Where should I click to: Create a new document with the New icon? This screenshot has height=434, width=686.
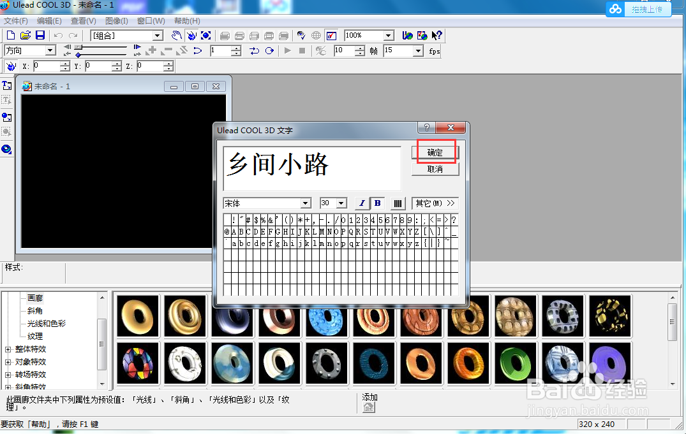coord(11,36)
